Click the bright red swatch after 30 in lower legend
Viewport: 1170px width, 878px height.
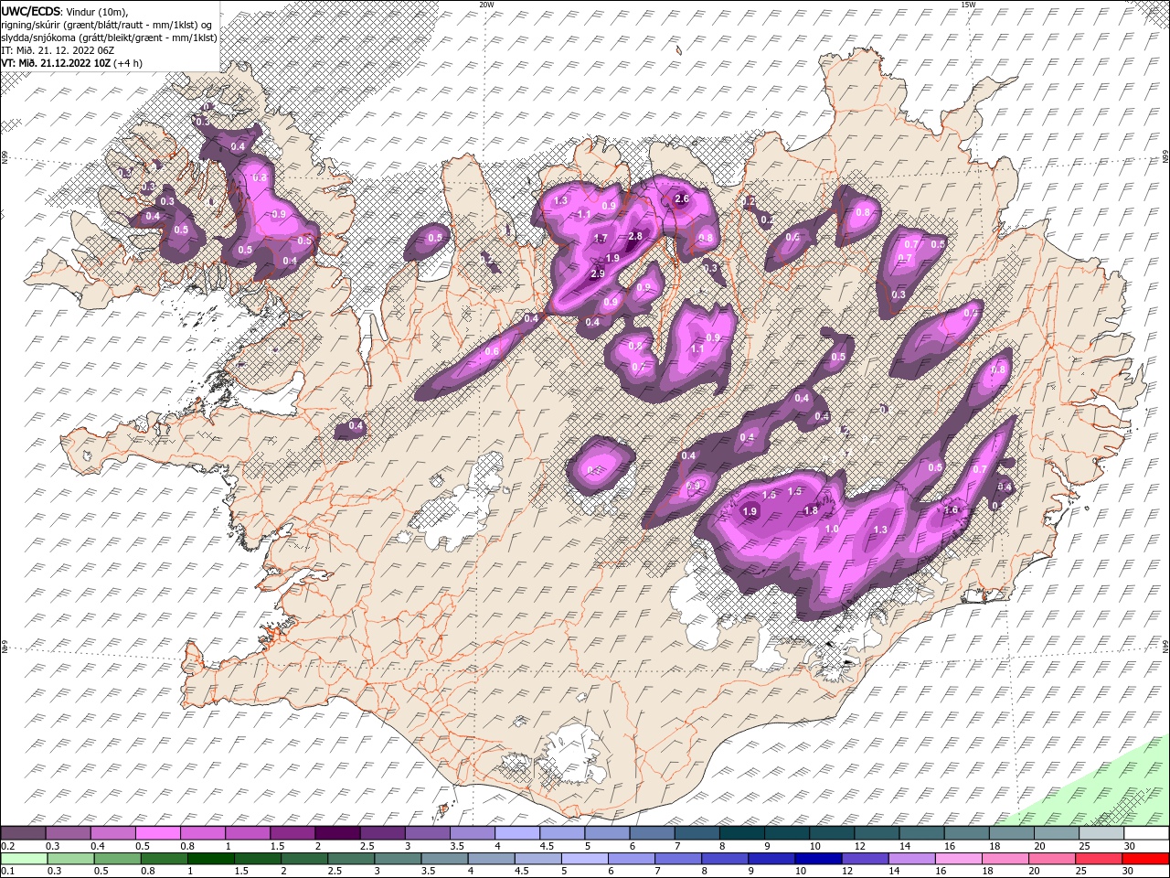click(x=1145, y=859)
